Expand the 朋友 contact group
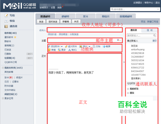Viewport: 161px width, 124px height. tap(128, 93)
